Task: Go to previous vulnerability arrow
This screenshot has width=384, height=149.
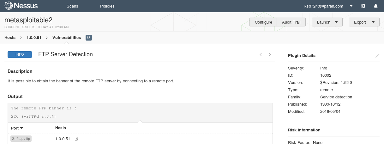Action: (x=261, y=54)
